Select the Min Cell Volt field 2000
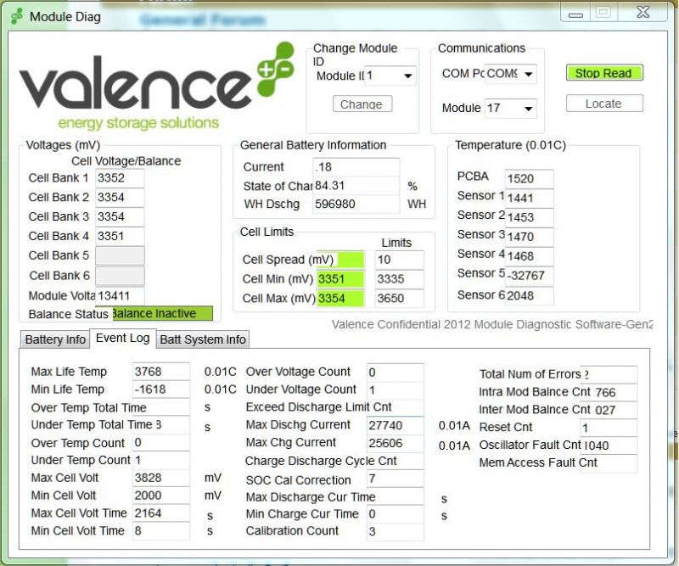The height and width of the screenshot is (566, 679). [x=161, y=496]
